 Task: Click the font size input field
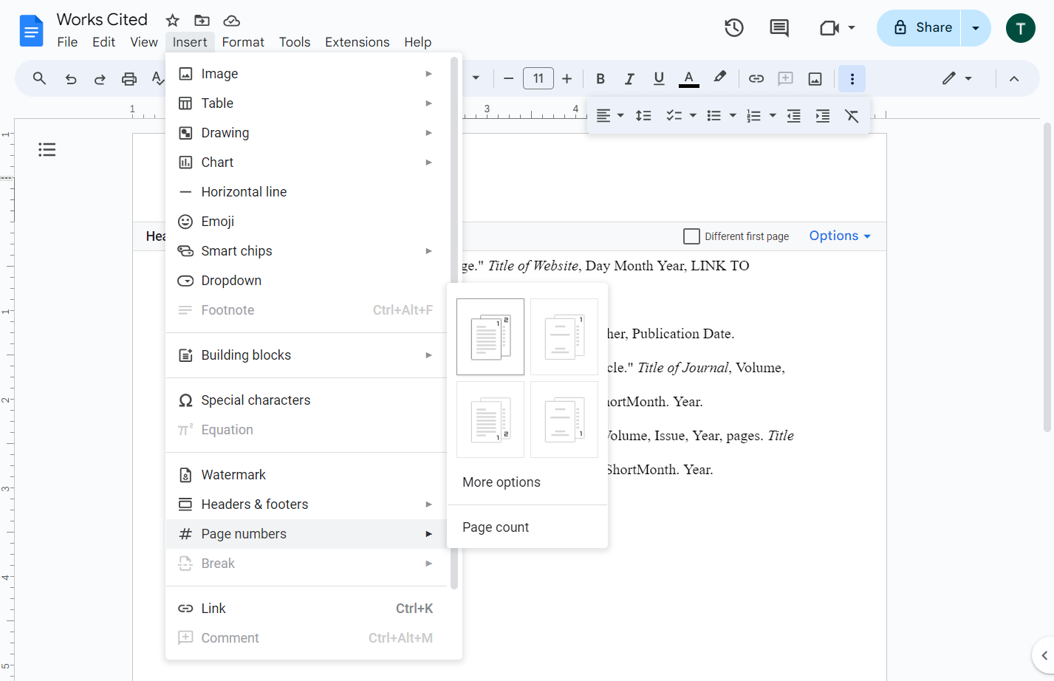[x=538, y=78]
